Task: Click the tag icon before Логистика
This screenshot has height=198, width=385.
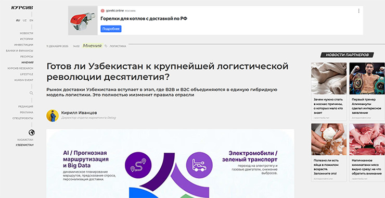Action: (x=106, y=46)
